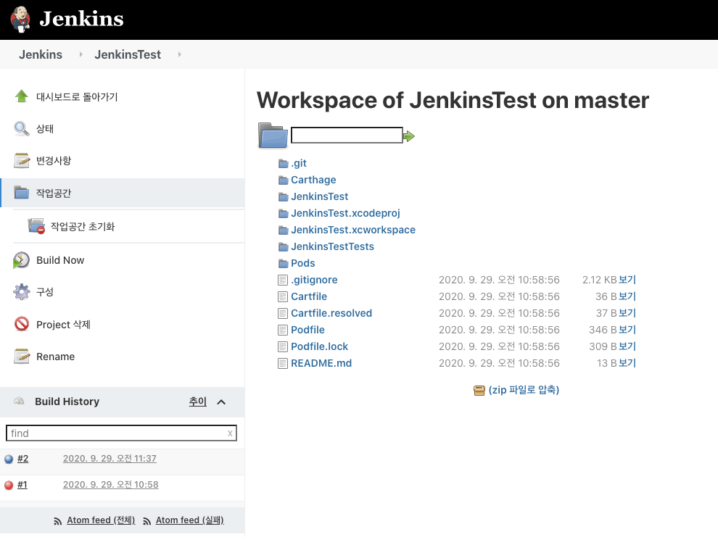Image resolution: width=718 pixels, height=537 pixels.
Task: Select 작업공간 초기화 in the sidebar
Action: point(83,226)
